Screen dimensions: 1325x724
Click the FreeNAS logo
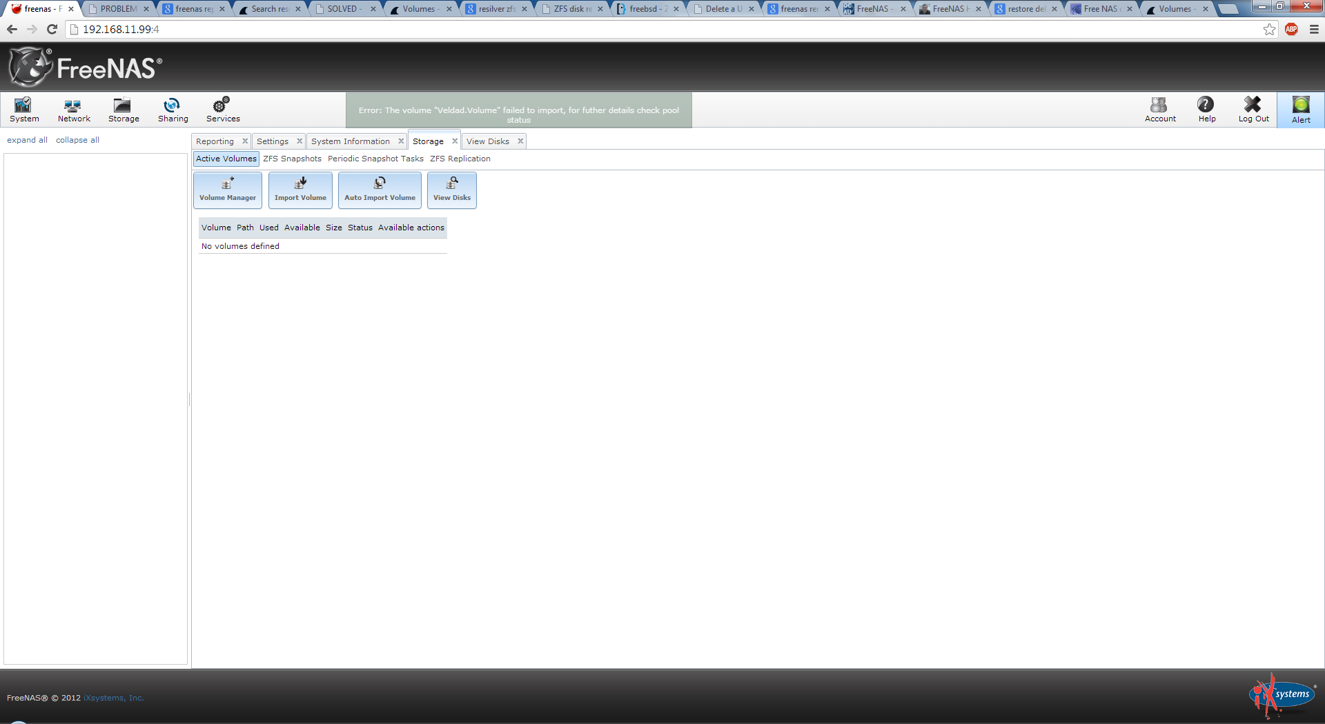tap(86, 67)
